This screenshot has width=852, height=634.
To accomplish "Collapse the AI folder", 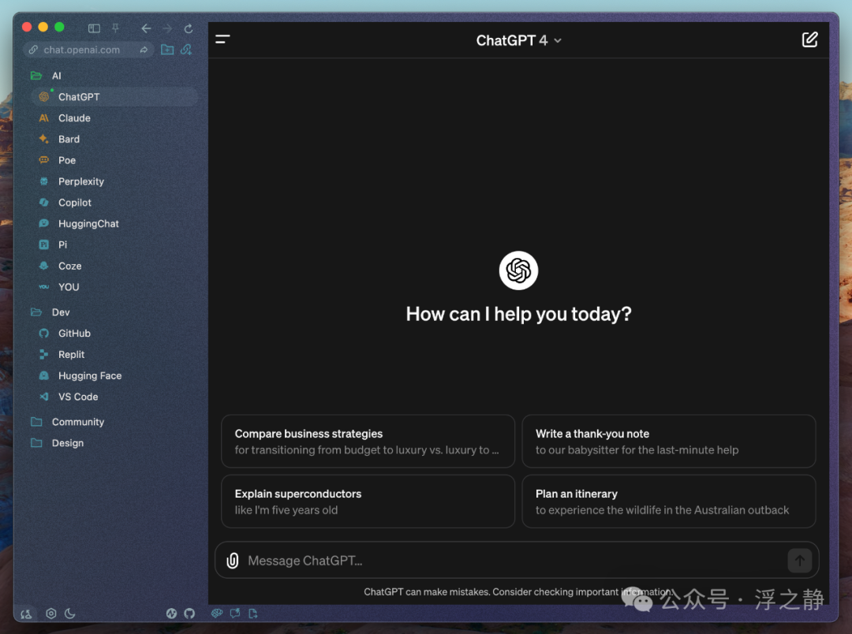I will (x=36, y=76).
